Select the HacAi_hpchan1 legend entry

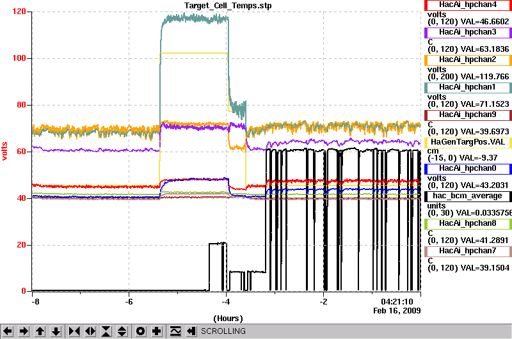click(x=468, y=88)
